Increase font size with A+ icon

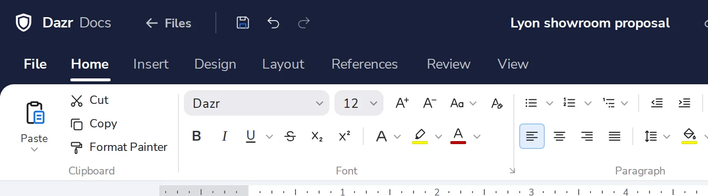click(x=402, y=103)
